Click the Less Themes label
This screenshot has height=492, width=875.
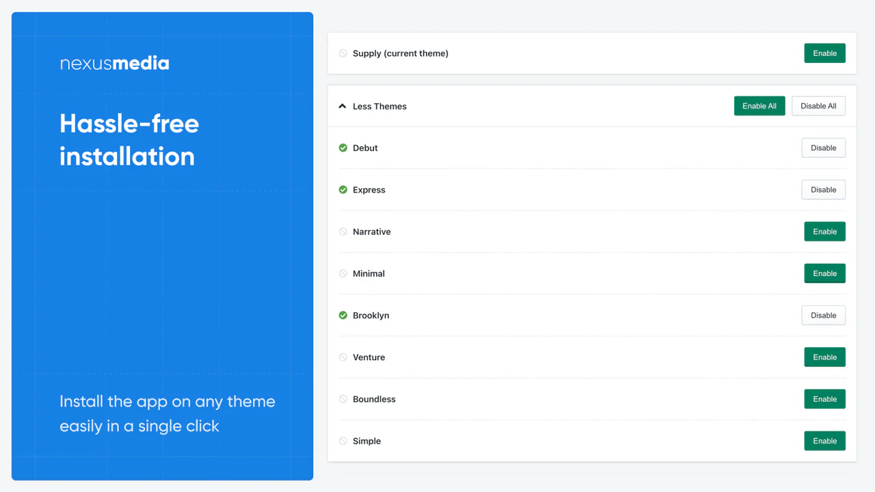[379, 107]
